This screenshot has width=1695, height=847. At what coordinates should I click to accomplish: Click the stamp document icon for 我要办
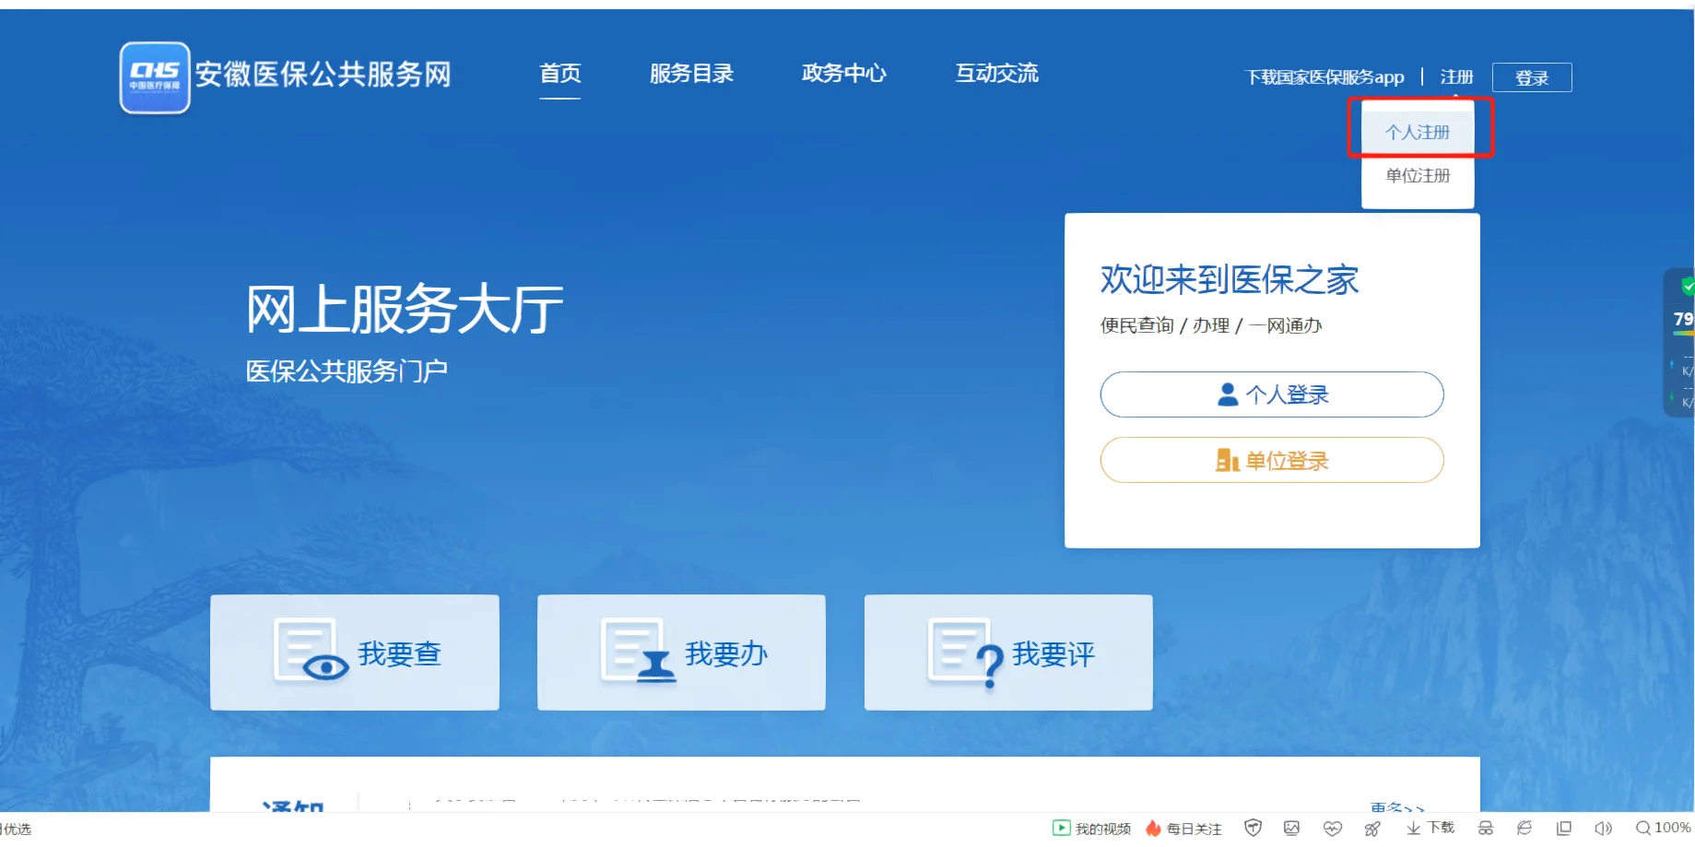[x=638, y=651]
